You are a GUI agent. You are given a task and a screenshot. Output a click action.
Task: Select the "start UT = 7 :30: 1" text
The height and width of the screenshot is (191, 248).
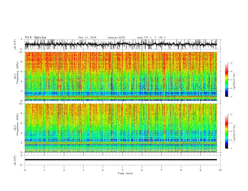point(151,37)
